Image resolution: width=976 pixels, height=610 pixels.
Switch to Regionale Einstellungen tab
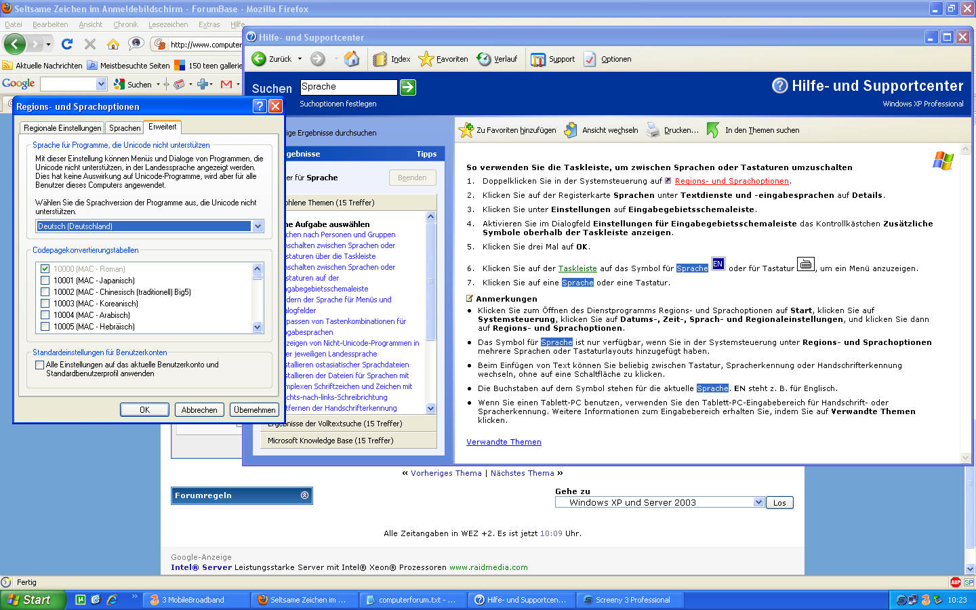coord(62,127)
